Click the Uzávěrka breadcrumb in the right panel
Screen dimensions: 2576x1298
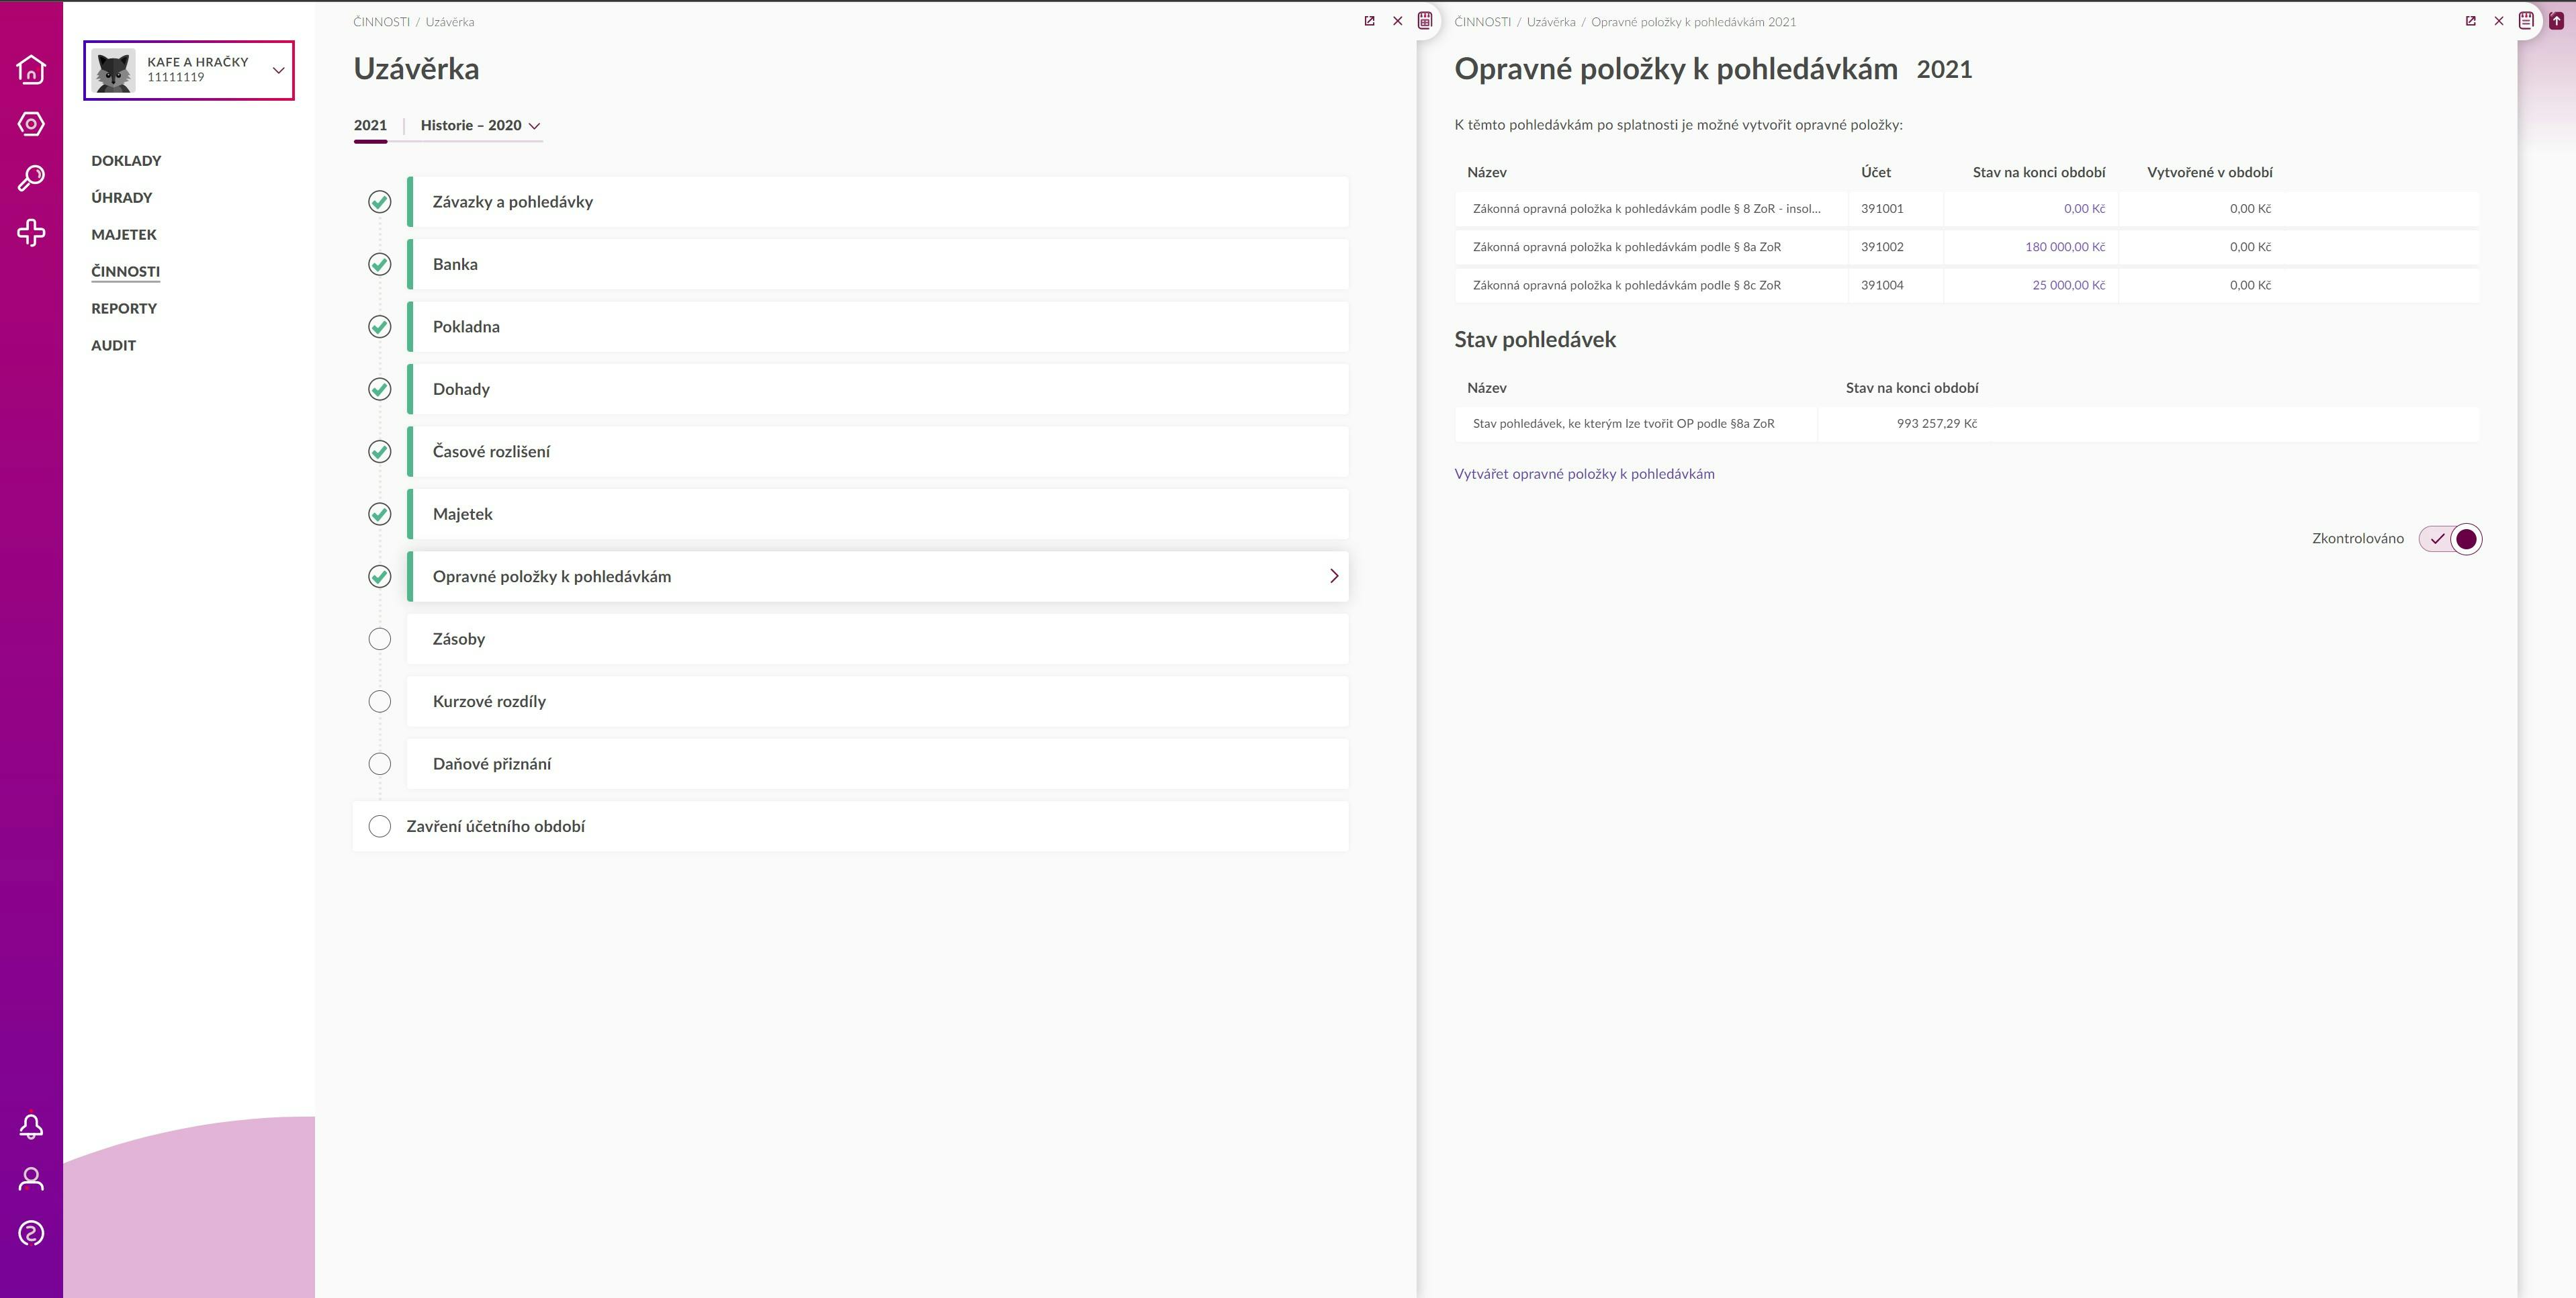pos(1550,22)
